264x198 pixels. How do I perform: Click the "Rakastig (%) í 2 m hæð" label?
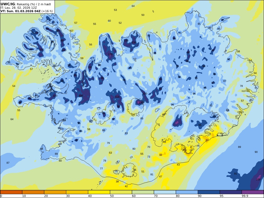tap(34, 4)
